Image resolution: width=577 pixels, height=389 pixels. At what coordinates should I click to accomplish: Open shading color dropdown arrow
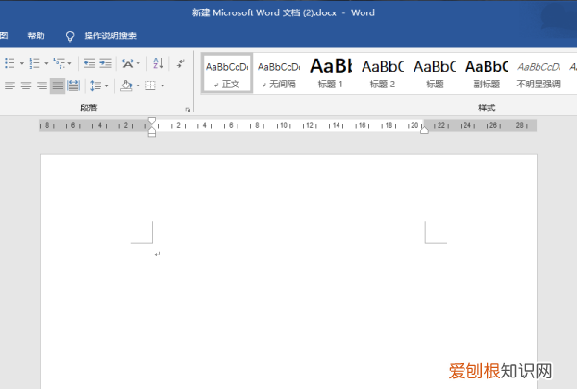point(138,86)
